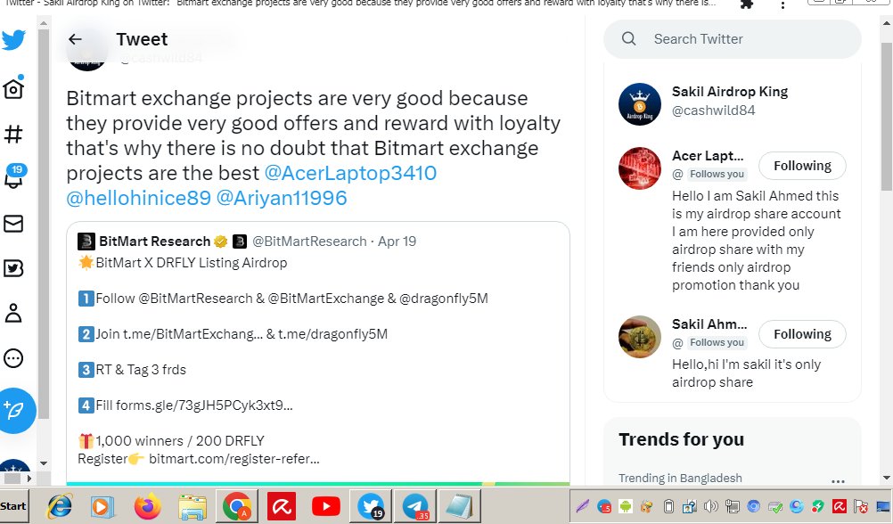Click the Twitter bird logo
The image size is (893, 524).
click(13, 40)
